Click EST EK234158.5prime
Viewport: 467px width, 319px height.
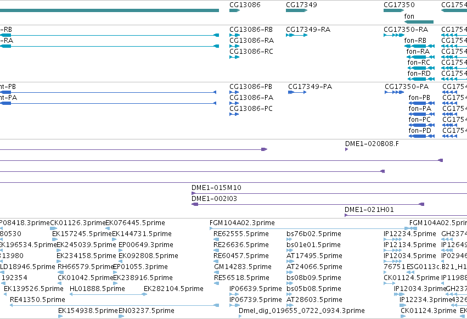86,256
